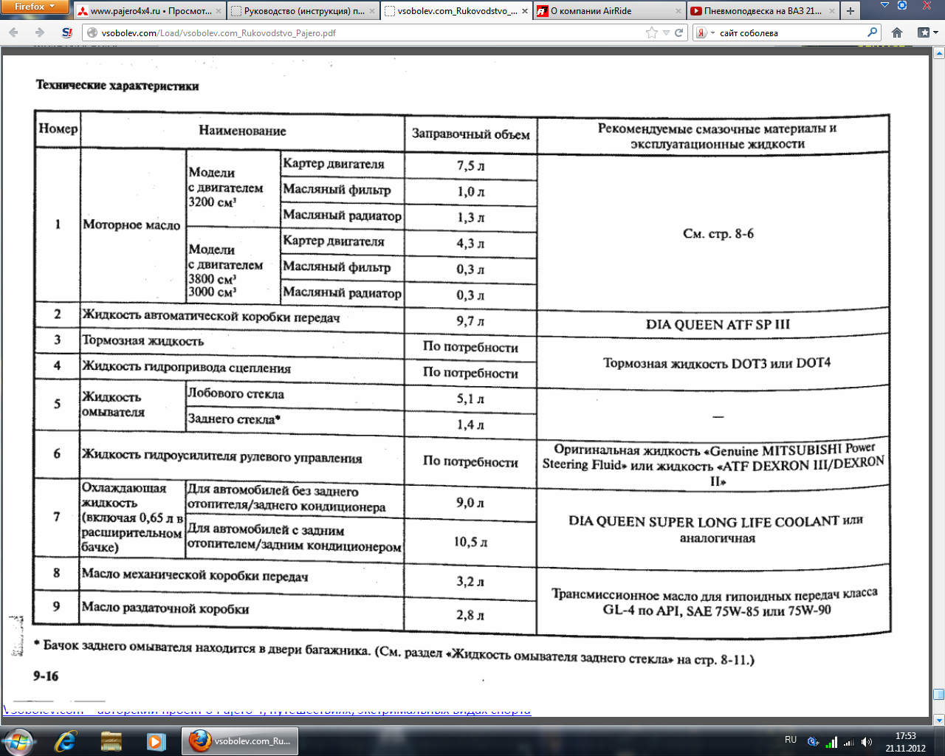Click 'Жидкость гидроусилителя рулевого управления' row name
Screen dimensions: 945x756
222,456
